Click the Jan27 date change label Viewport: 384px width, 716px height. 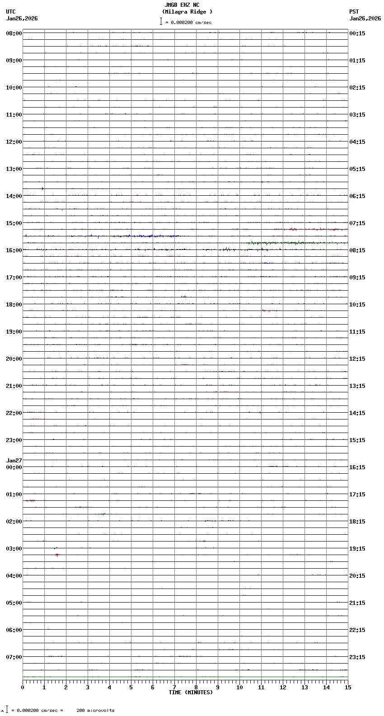click(x=14, y=461)
